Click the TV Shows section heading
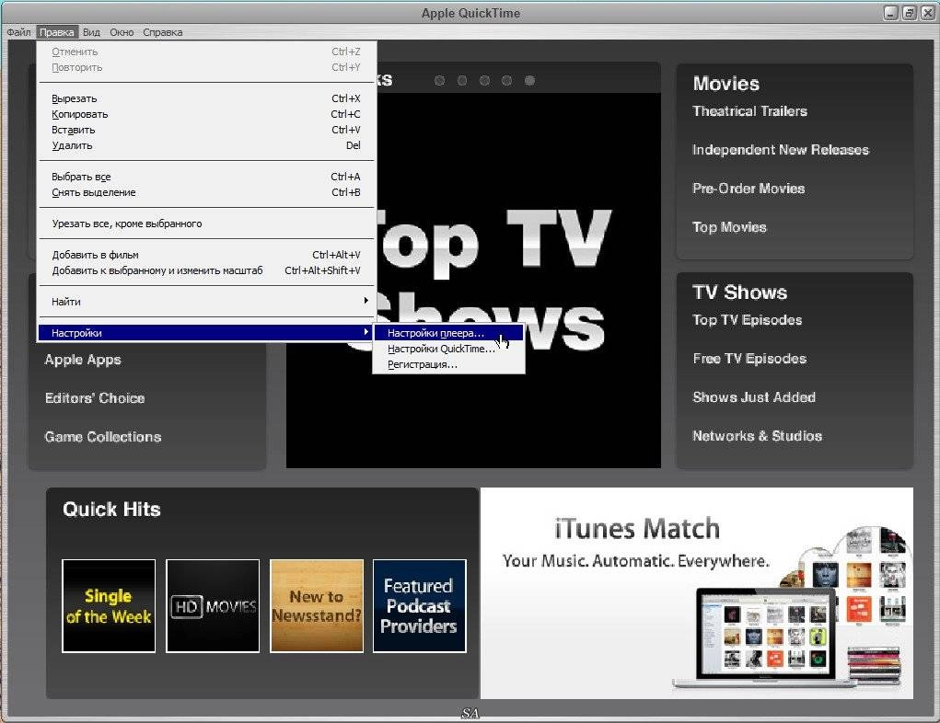The width and height of the screenshot is (940, 723). coord(740,293)
